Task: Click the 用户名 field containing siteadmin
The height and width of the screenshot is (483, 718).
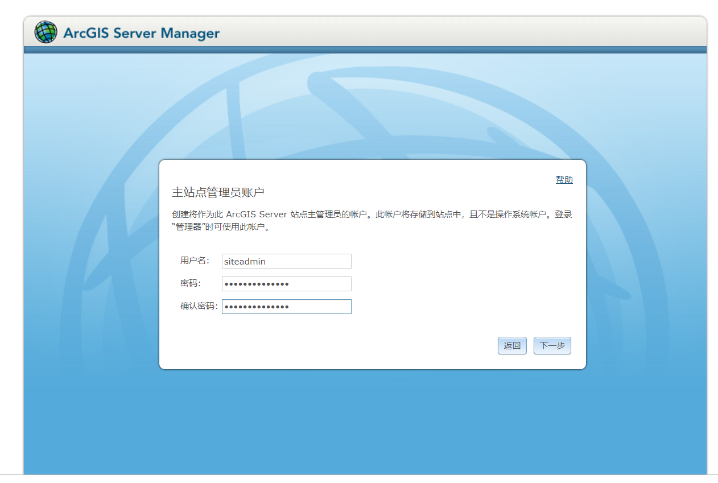Action: click(x=287, y=261)
